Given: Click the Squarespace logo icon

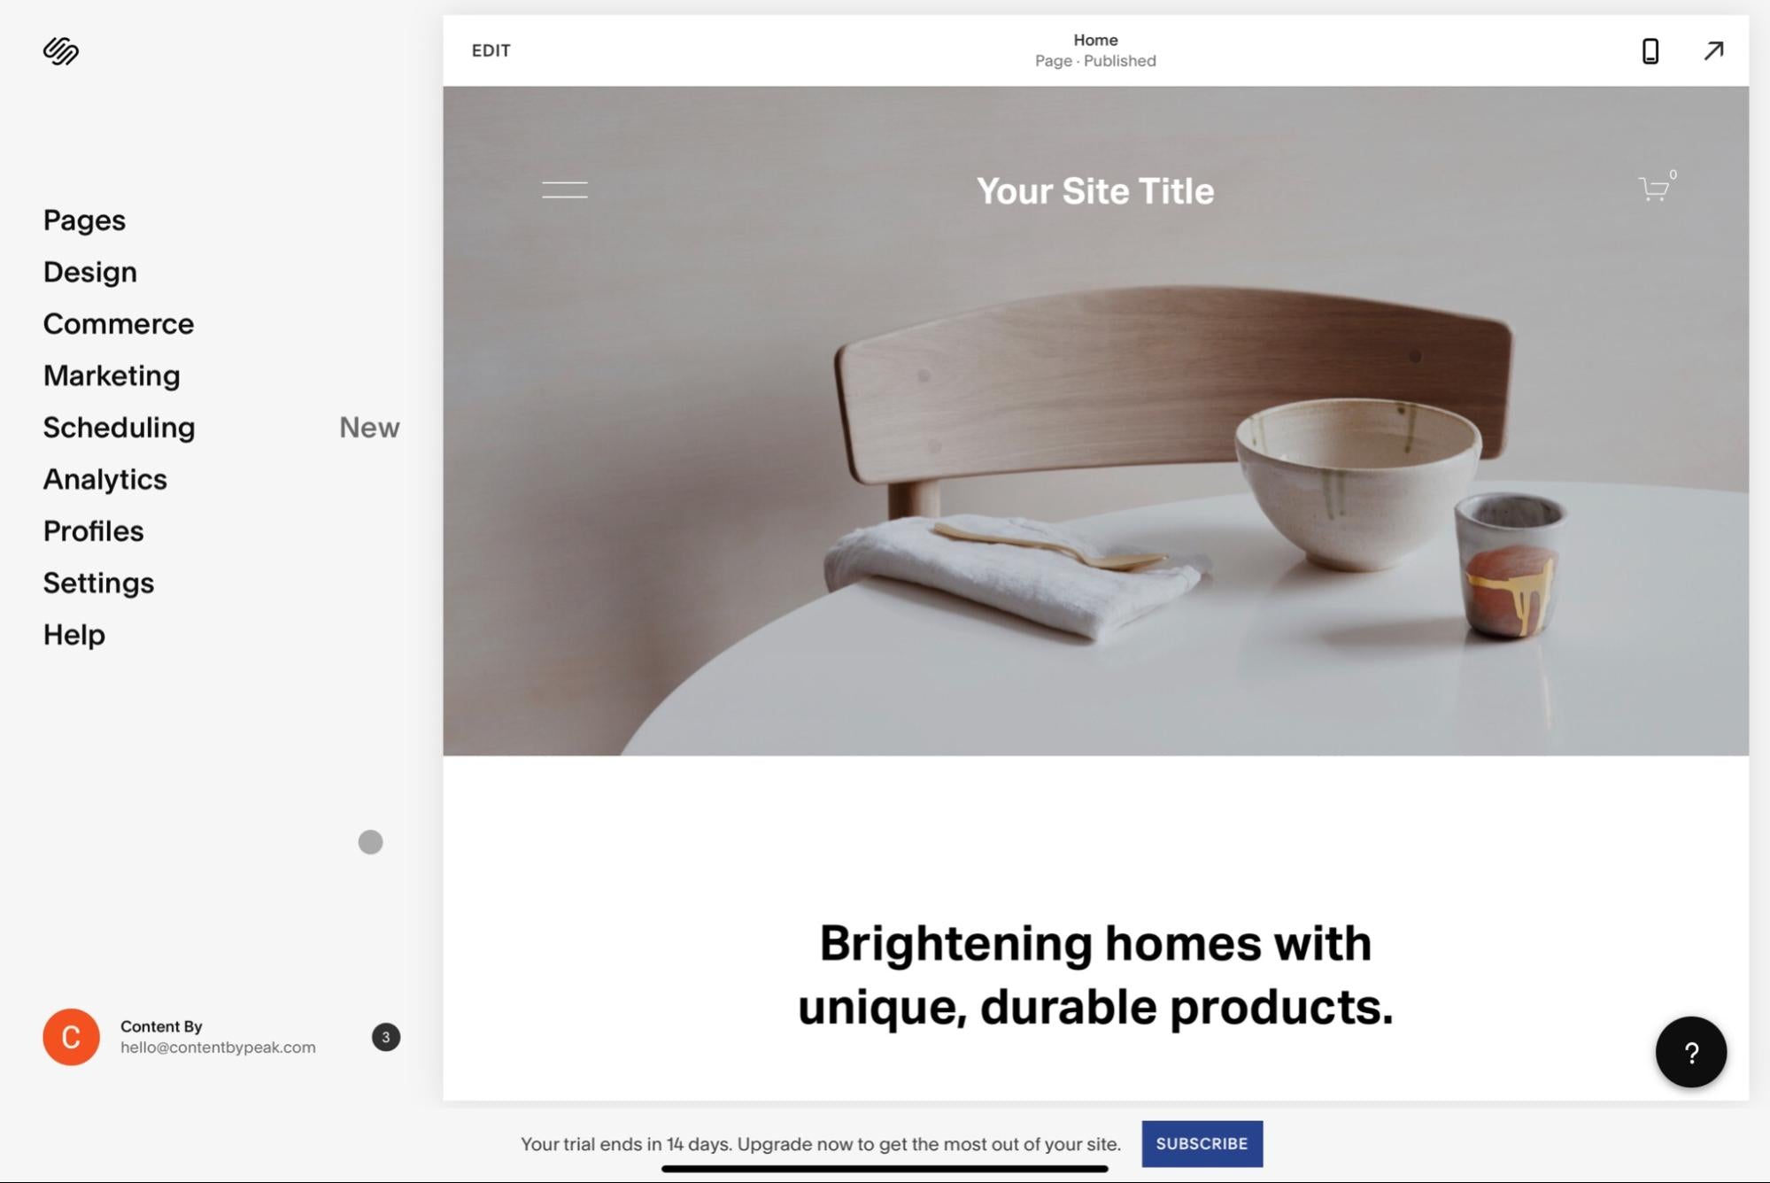Looking at the screenshot, I should pyautogui.click(x=61, y=49).
